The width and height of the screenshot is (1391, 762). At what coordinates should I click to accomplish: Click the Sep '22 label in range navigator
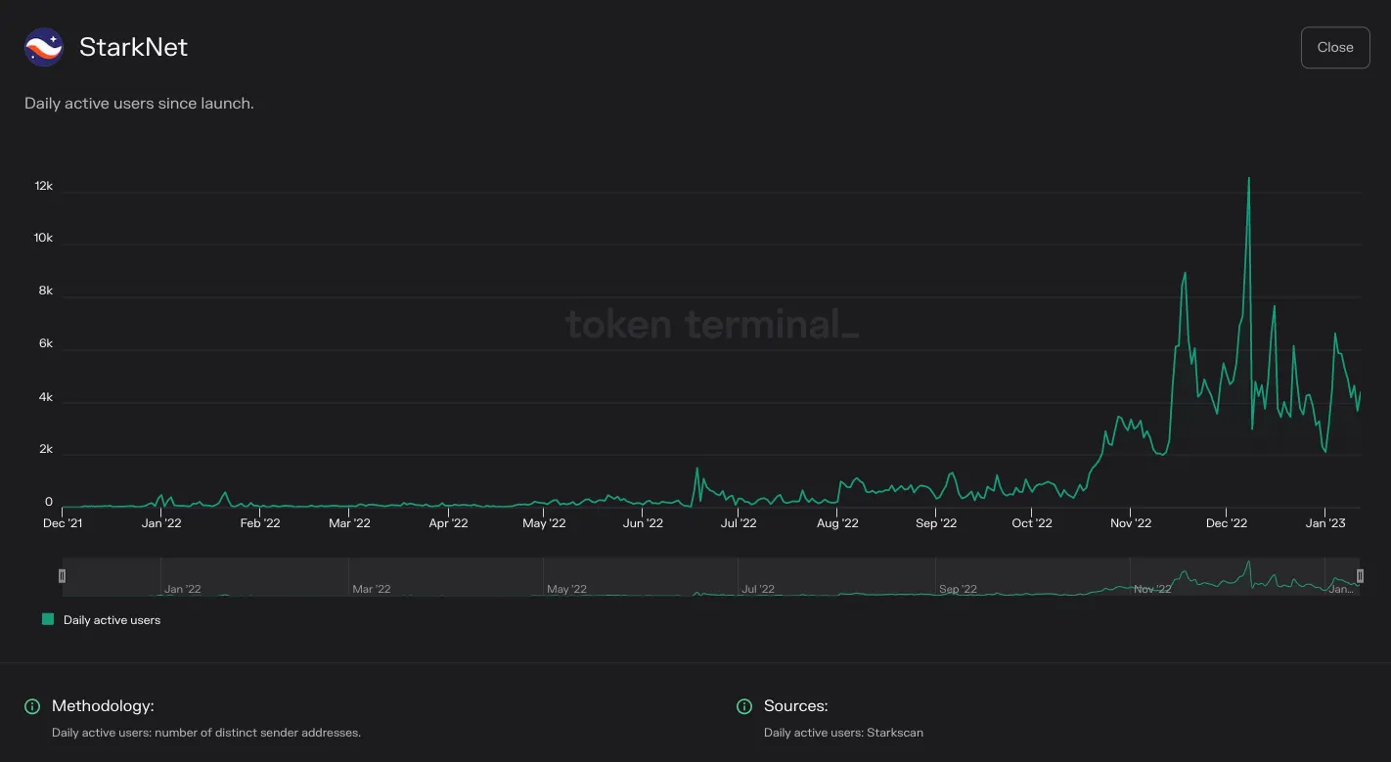pos(958,589)
